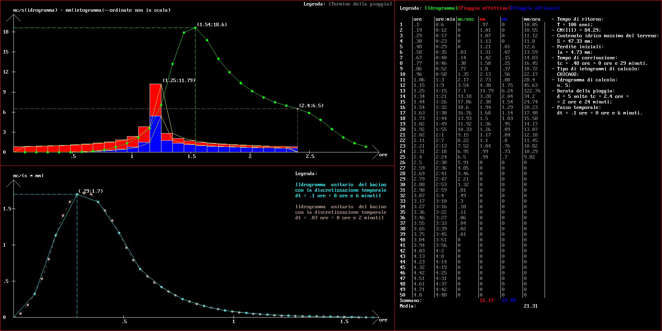The width and height of the screenshot is (662, 331).
Task: Click the tallest blue effective rain bar
Action: [156, 134]
